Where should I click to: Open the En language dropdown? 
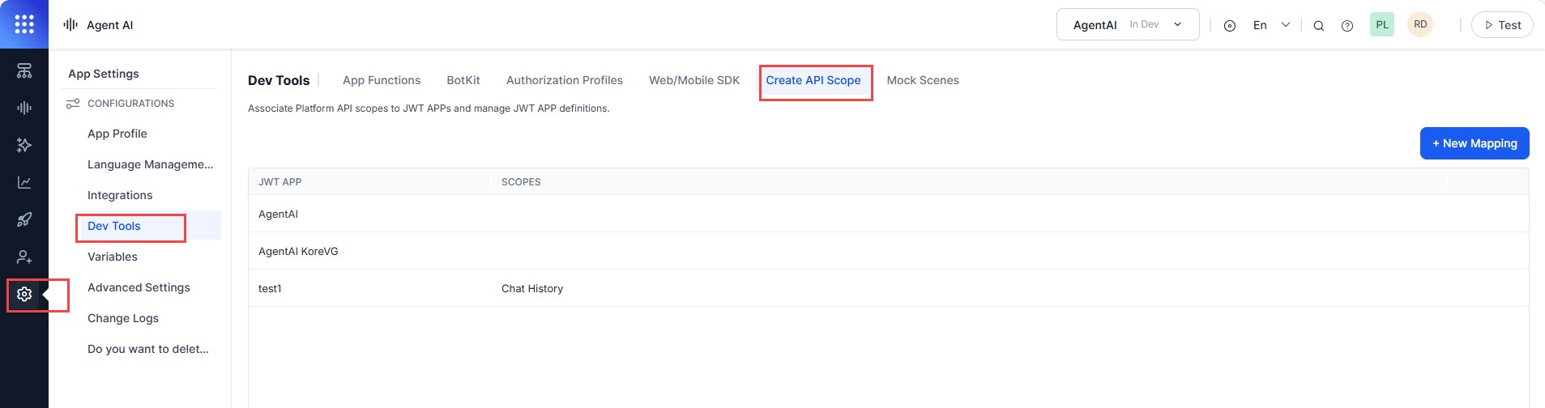[1270, 25]
